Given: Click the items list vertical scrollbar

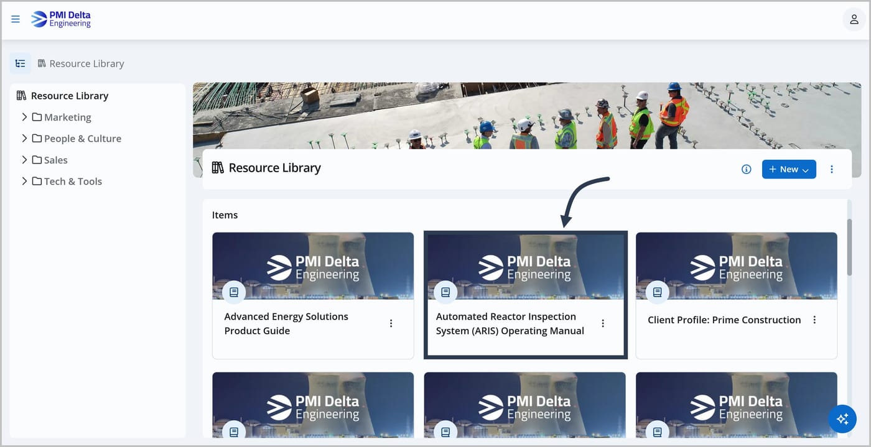Looking at the screenshot, I should point(849,247).
